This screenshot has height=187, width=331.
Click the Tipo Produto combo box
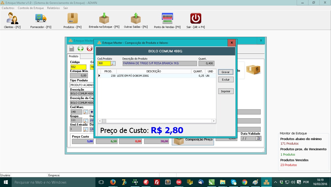[x=82, y=85]
